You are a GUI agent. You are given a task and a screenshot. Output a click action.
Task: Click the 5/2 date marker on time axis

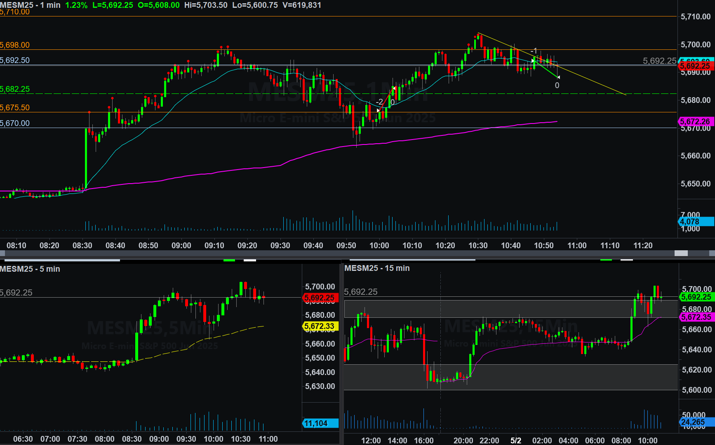click(x=515, y=440)
